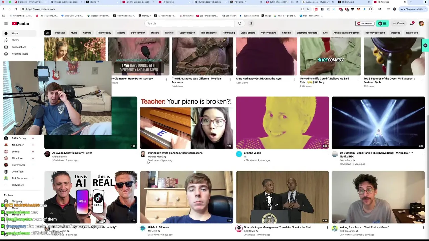Viewport: 429px width, 241px height.
Task: Open Granger Lines channel avatar
Action: pos(47,154)
